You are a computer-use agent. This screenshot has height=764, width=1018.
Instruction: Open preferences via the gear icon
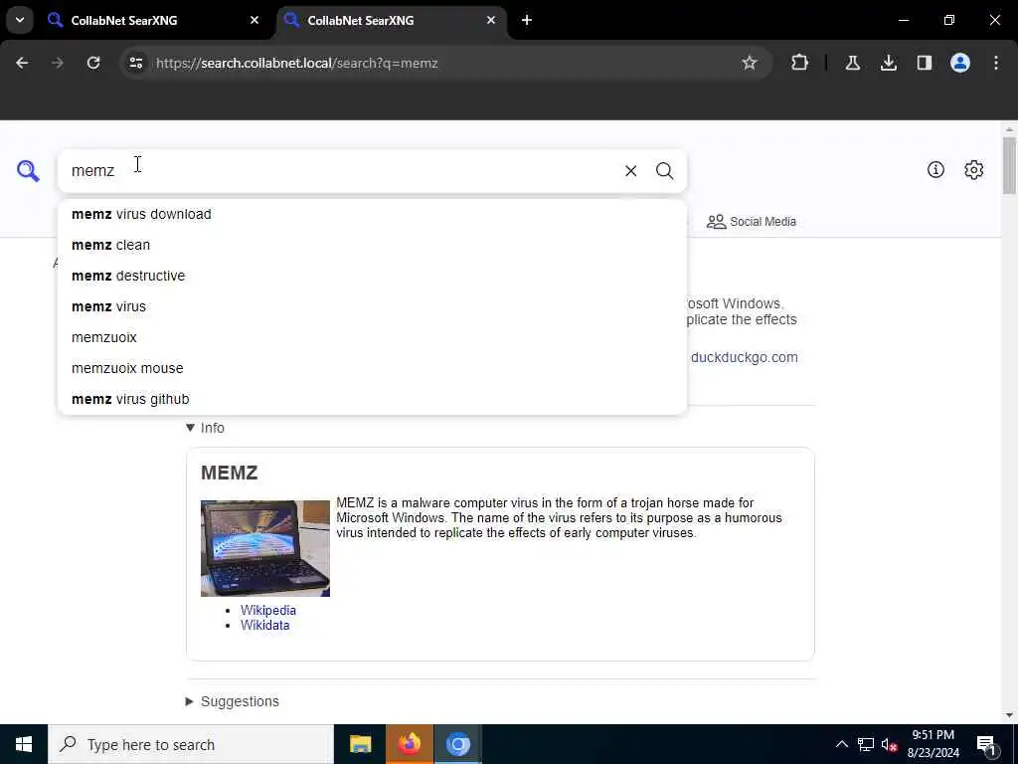(974, 169)
